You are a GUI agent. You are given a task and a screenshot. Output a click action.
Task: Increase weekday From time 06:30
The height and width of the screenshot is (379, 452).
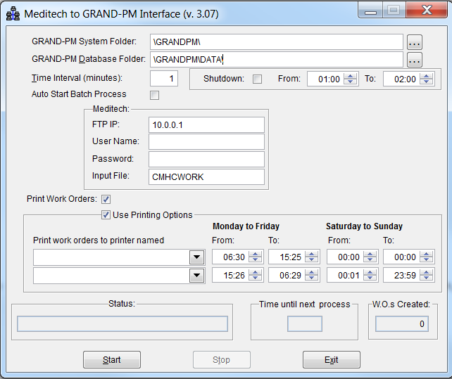pos(255,254)
